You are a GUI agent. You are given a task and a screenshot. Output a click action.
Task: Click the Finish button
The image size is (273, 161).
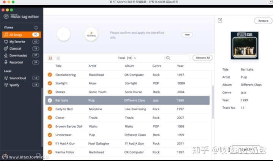tap(187, 35)
